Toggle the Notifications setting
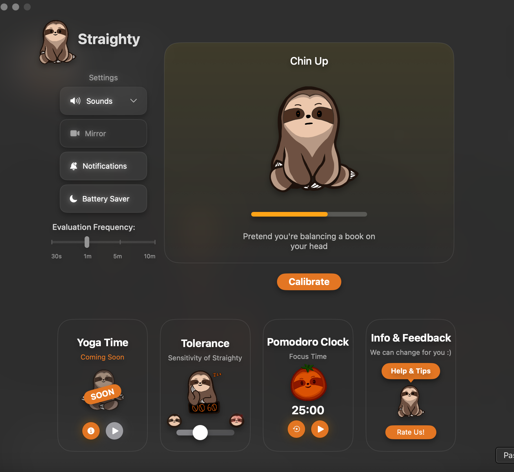The width and height of the screenshot is (514, 472). 103,166
